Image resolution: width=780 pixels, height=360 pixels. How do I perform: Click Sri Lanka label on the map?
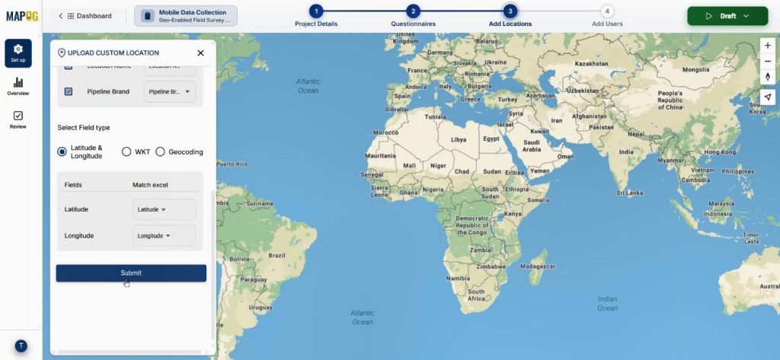(x=630, y=193)
